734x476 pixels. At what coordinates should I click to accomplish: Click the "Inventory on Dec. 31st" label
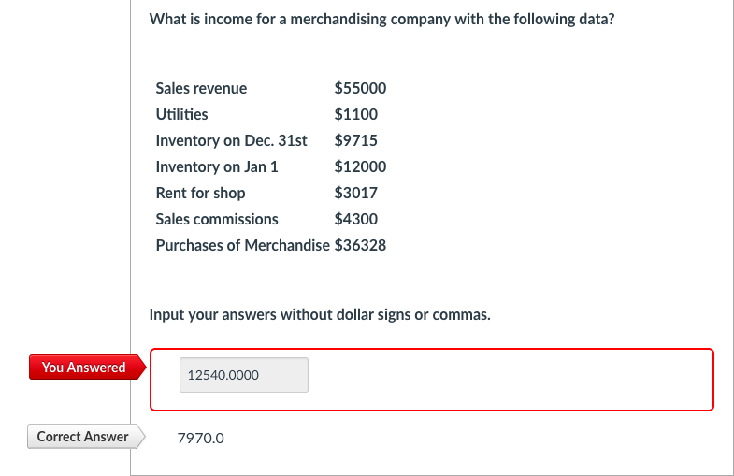tap(231, 140)
